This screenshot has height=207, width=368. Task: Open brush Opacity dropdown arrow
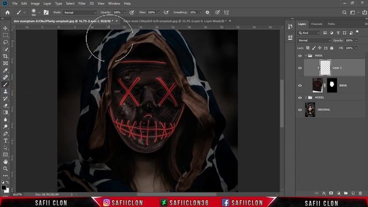pyautogui.click(x=124, y=13)
